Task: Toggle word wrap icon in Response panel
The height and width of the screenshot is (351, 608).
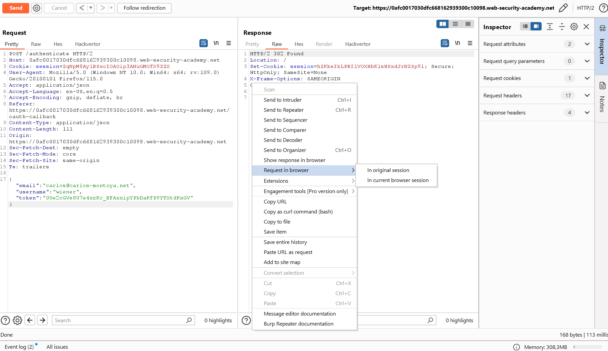Action: tap(445, 43)
